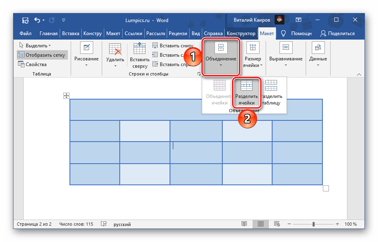Switch to the Table Design (Конструктор) tab
Image resolution: width=378 pixels, height=242 pixels.
coord(241,33)
